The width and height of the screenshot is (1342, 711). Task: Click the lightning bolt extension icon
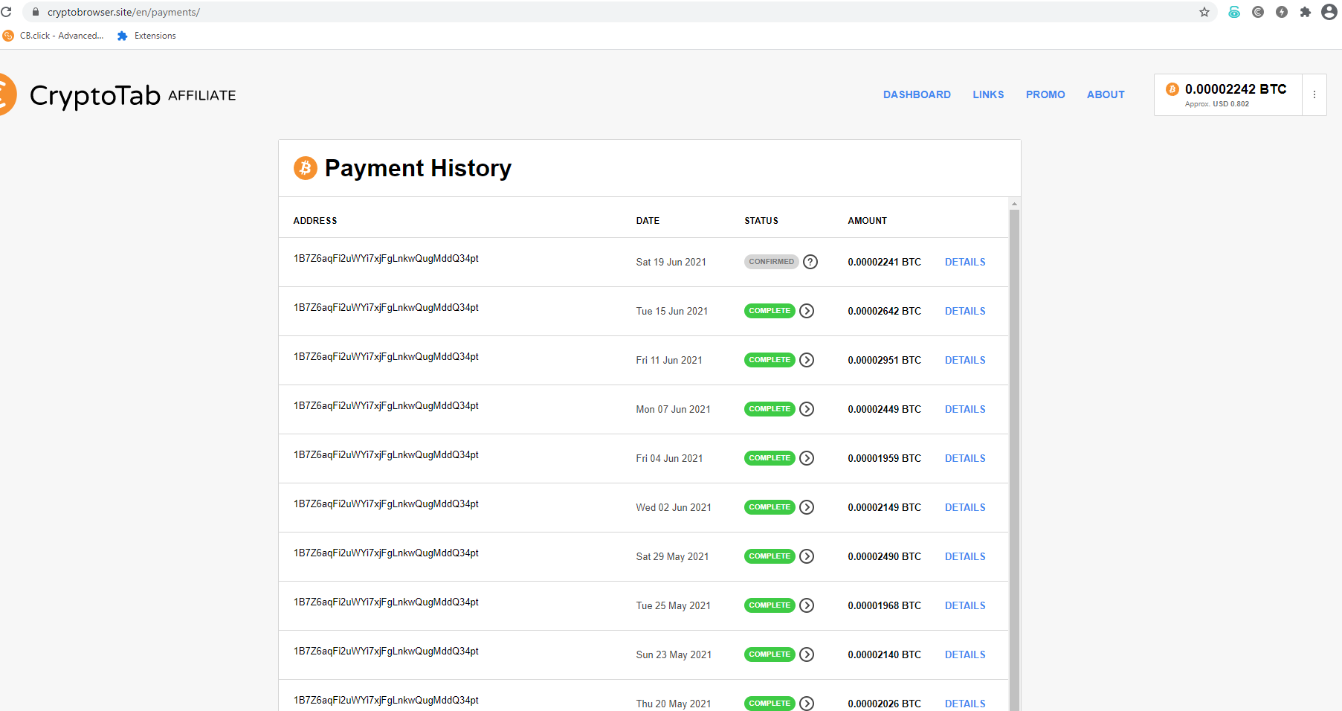(1282, 12)
